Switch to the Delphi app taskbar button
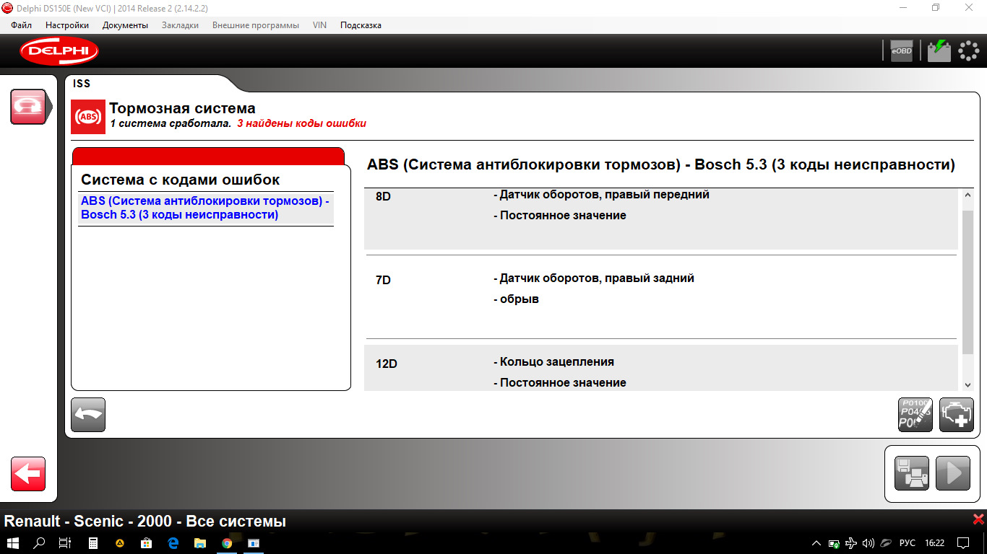This screenshot has height=554, width=987. point(254,543)
